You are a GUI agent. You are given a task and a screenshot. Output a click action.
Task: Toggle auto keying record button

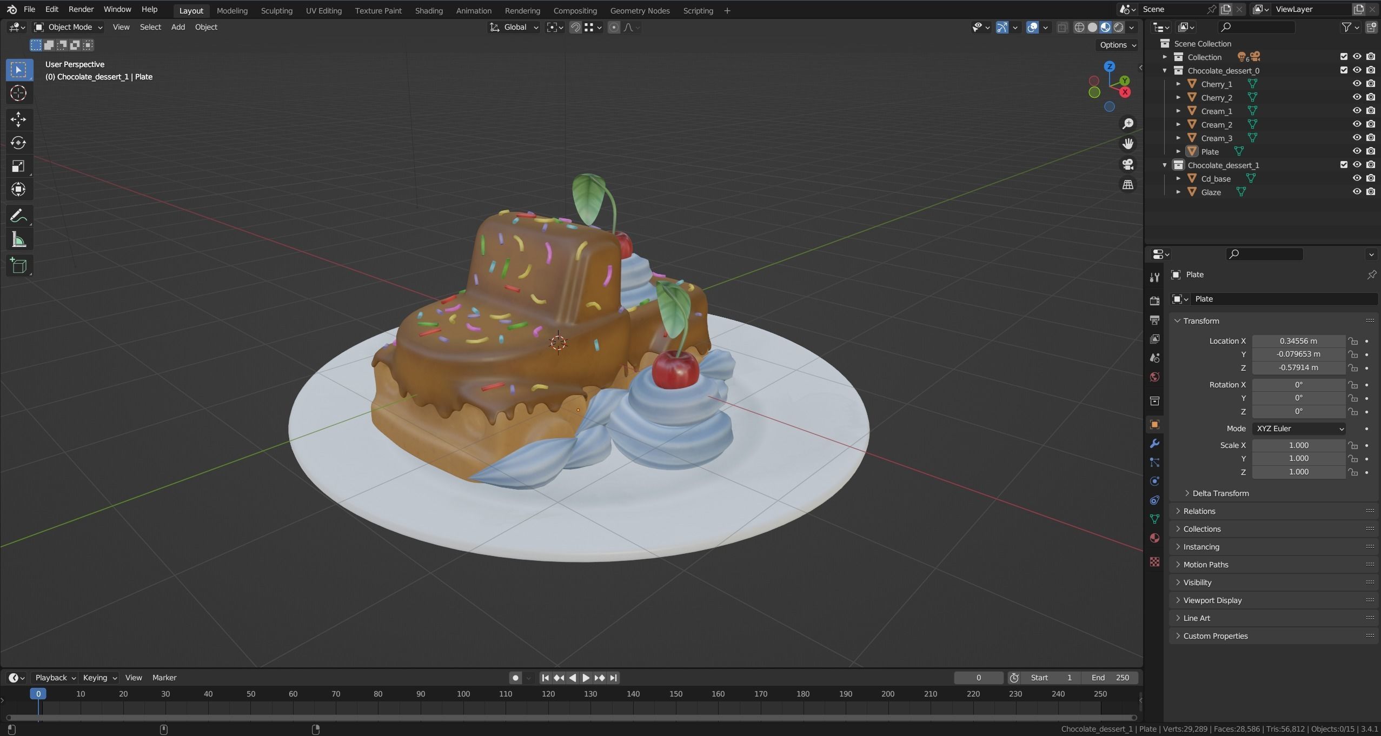515,678
